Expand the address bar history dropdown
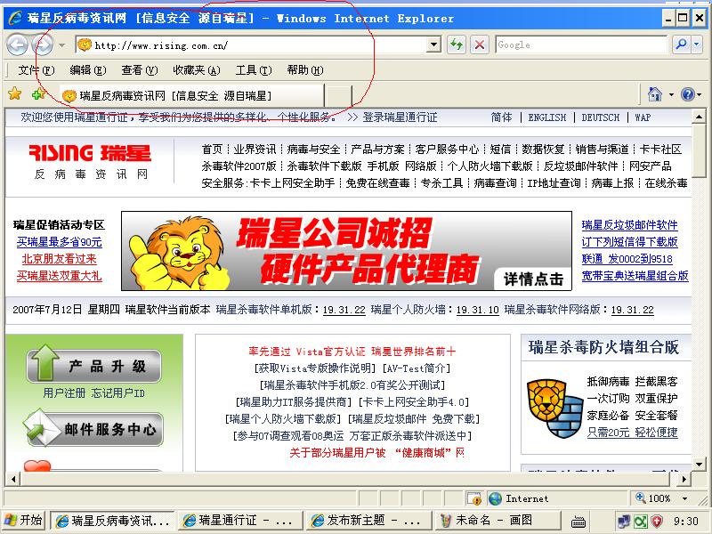The width and height of the screenshot is (712, 534). point(434,45)
